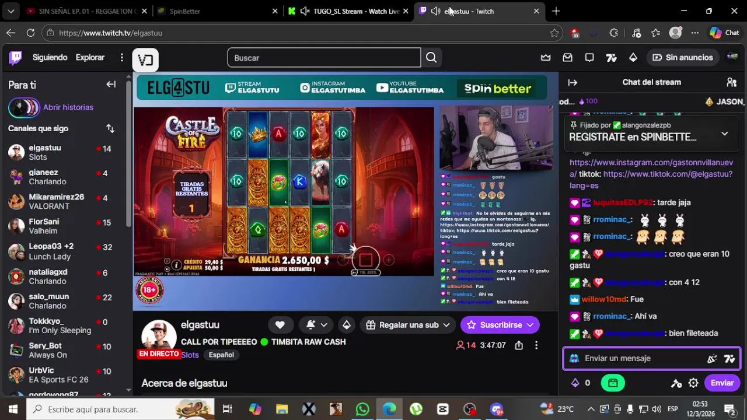The height and width of the screenshot is (420, 747).
Task: Show hidden system tray icons
Action: [591, 409]
